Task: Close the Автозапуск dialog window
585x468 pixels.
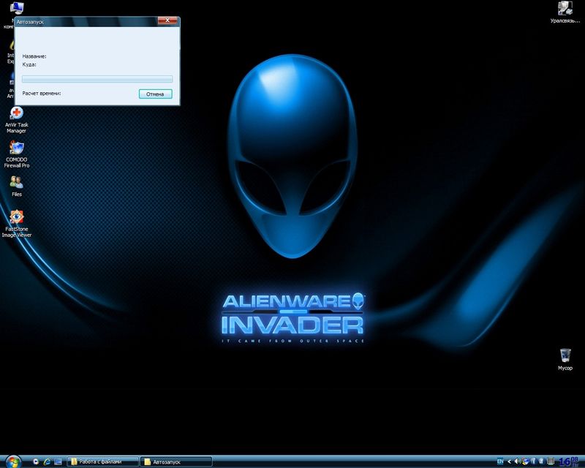Action: pos(167,20)
